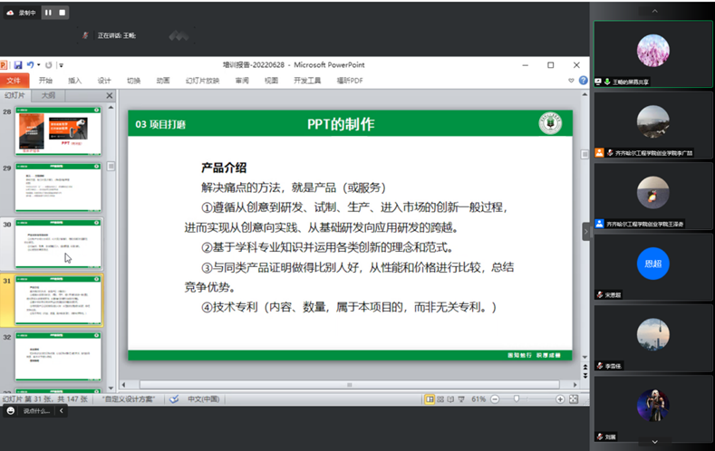Collapse the chat input bar arrow

tap(62, 410)
